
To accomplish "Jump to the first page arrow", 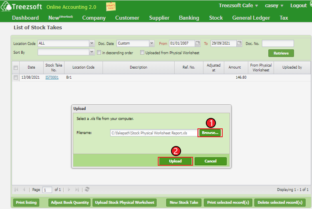I will (16, 189).
